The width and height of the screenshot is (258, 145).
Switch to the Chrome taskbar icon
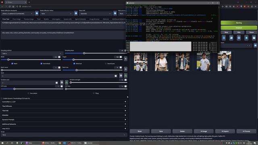coord(60,143)
